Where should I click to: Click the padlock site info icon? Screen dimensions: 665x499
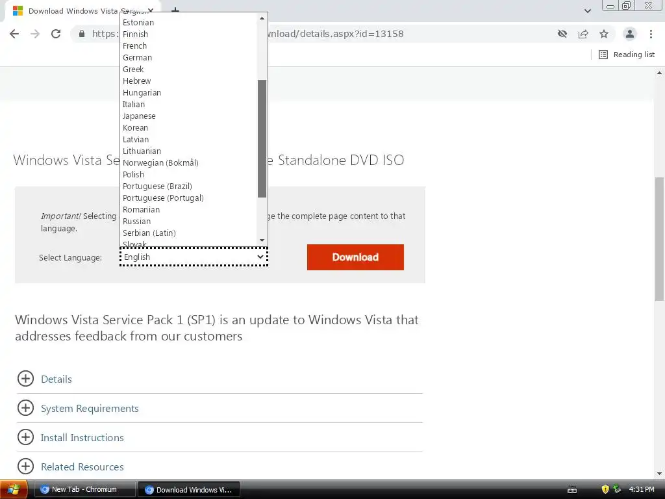(82, 34)
